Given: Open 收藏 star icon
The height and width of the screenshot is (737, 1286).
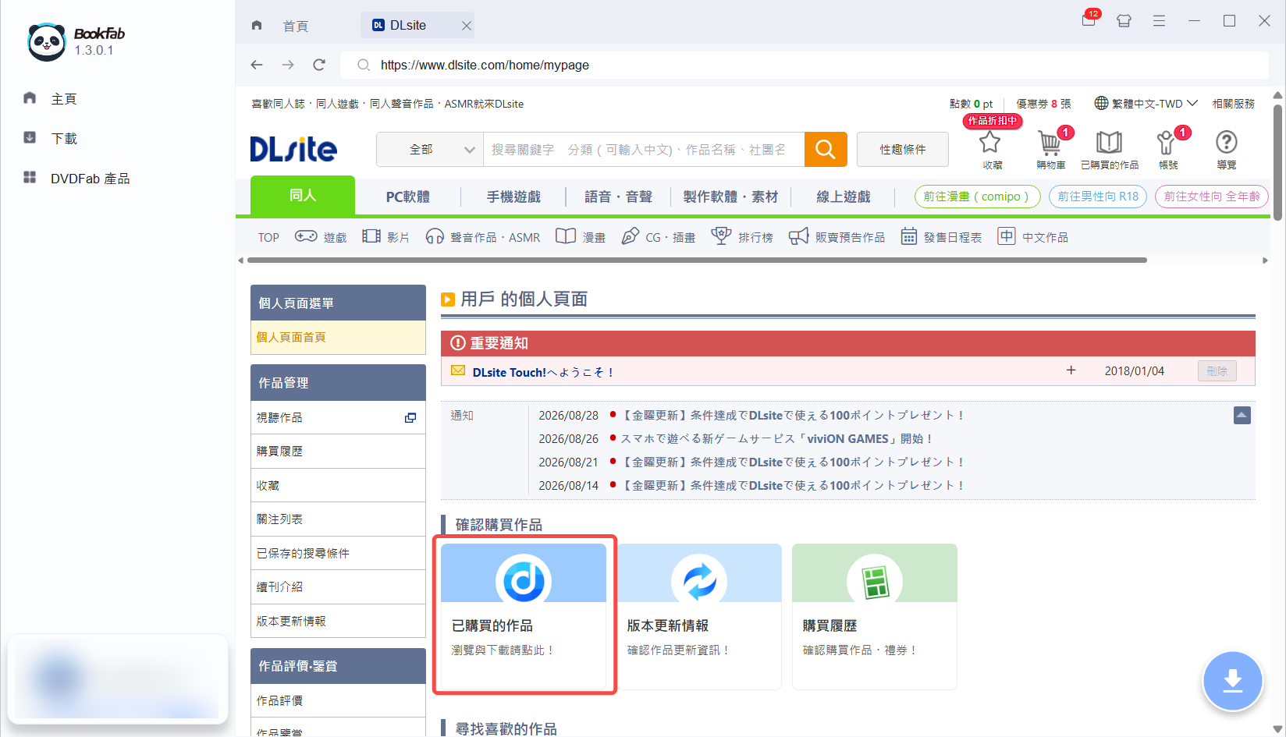Looking at the screenshot, I should pos(992,149).
